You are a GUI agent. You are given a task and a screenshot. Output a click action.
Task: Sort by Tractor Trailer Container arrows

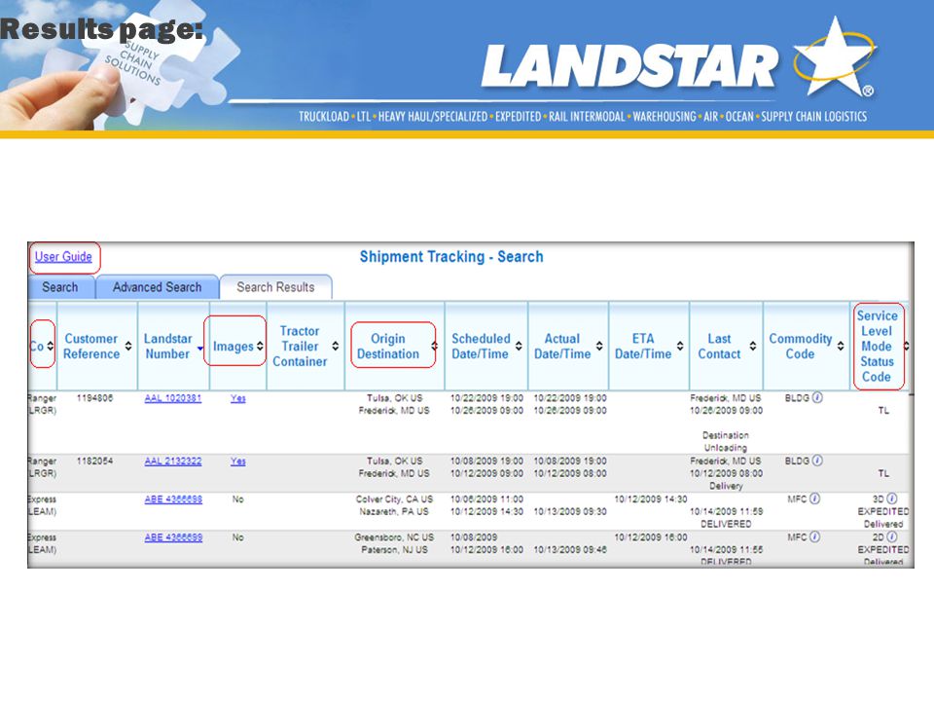pyautogui.click(x=336, y=346)
